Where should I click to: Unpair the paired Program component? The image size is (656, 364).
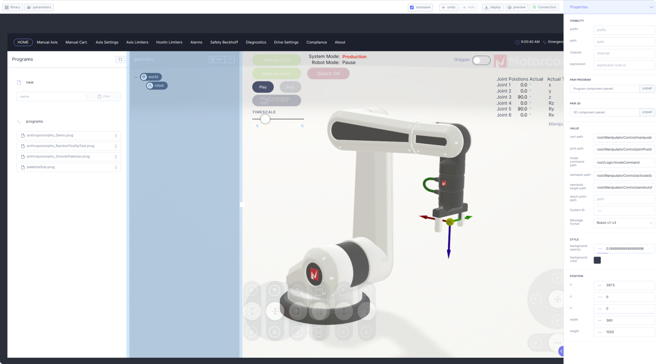coord(647,88)
